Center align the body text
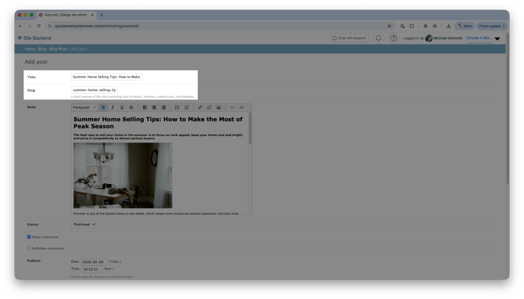 click(x=154, y=107)
